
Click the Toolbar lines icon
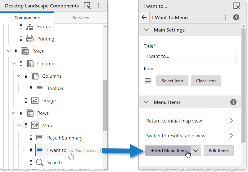[x=39, y=88]
